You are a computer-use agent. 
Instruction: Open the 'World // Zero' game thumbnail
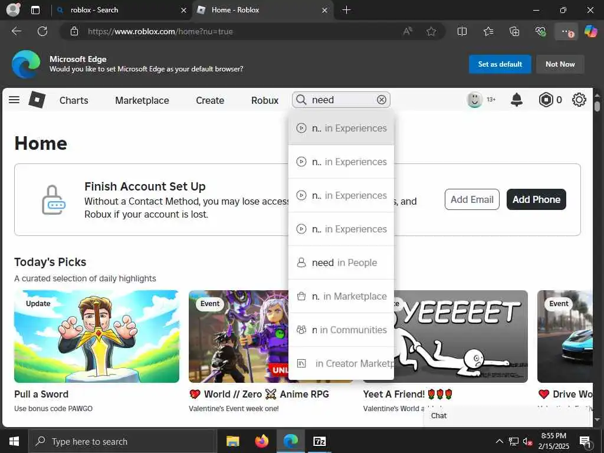tap(238, 336)
